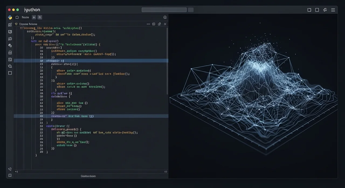Click the link icon next to close
The width and height of the screenshot is (345, 188).
point(159,24)
